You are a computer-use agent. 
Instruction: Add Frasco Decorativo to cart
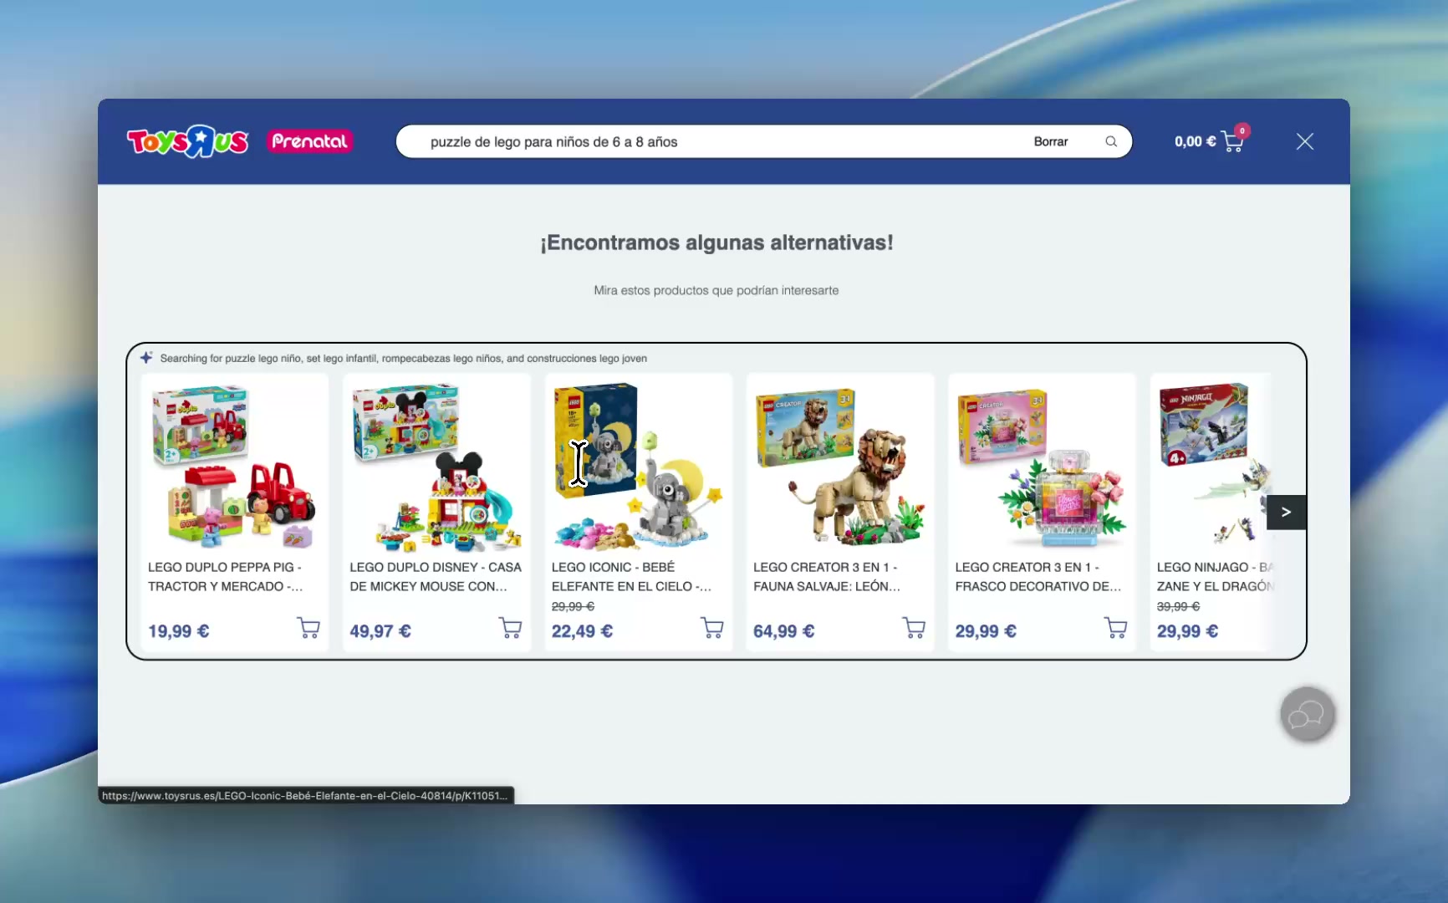click(x=1116, y=628)
